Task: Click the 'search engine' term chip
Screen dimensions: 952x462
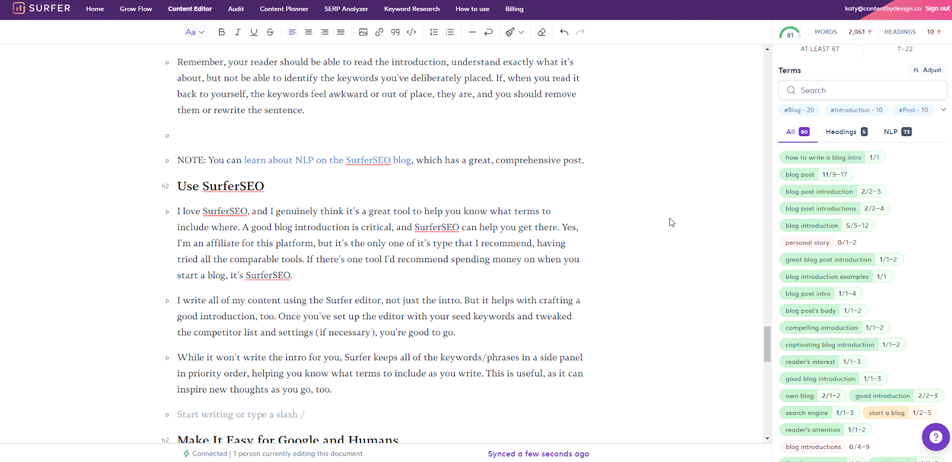Action: 819,413
